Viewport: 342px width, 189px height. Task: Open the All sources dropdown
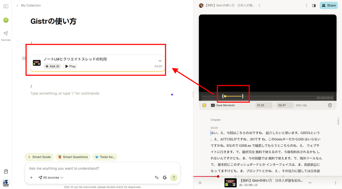51,178
